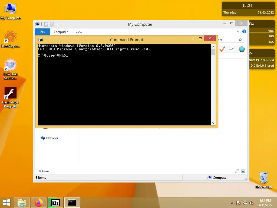Select the Command Prompt taskbar button

[x=72, y=203]
